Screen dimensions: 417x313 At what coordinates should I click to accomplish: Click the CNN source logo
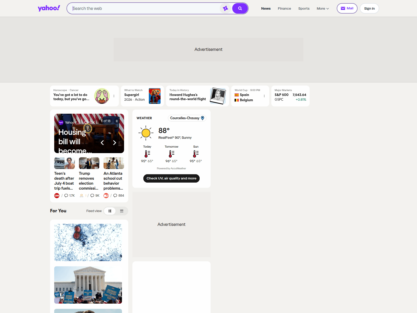point(57,196)
